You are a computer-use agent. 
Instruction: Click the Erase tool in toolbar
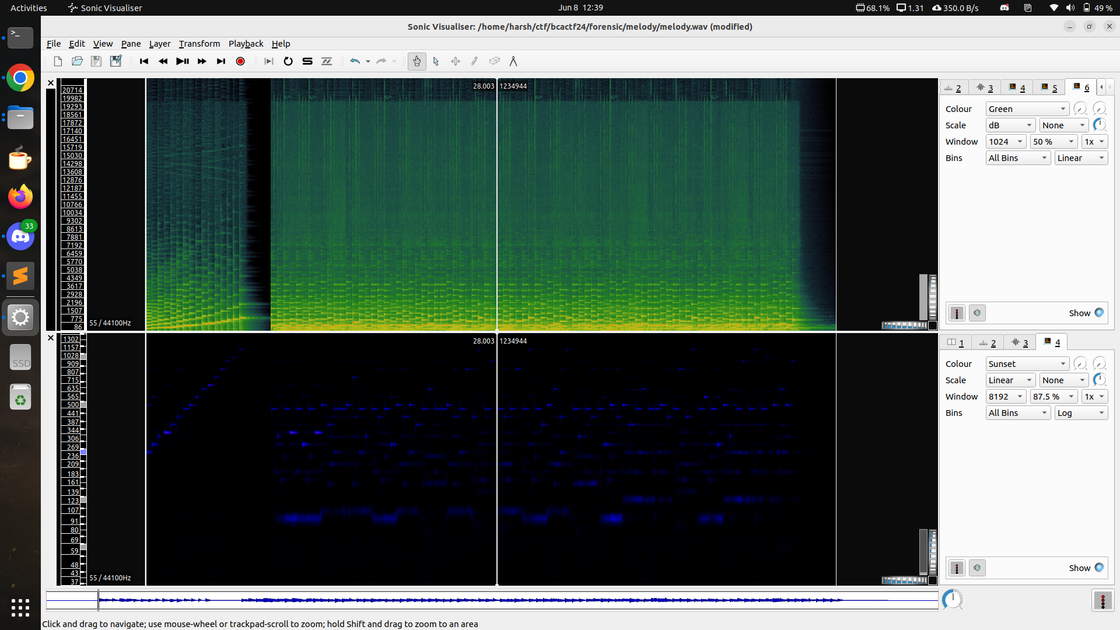tap(494, 61)
